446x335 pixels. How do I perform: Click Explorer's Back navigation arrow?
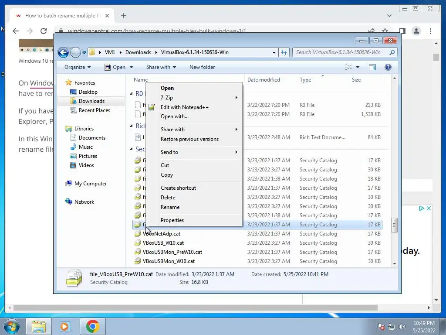pyautogui.click(x=63, y=52)
